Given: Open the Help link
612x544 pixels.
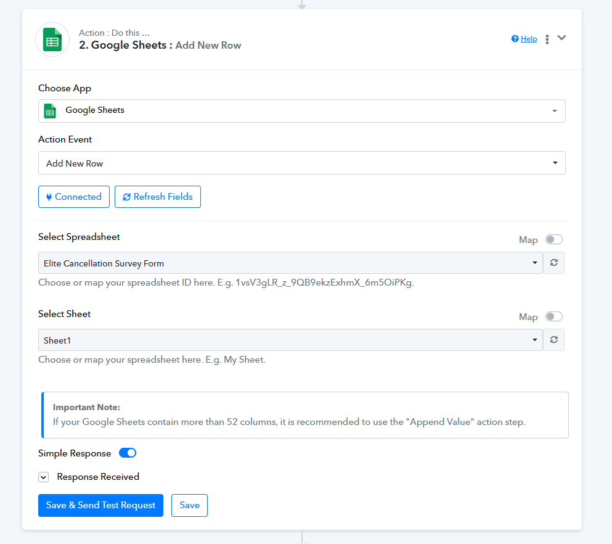Looking at the screenshot, I should pyautogui.click(x=529, y=39).
